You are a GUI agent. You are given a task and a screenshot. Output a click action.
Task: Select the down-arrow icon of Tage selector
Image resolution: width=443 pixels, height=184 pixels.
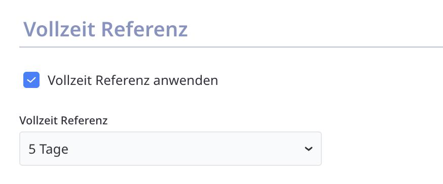[309, 149]
